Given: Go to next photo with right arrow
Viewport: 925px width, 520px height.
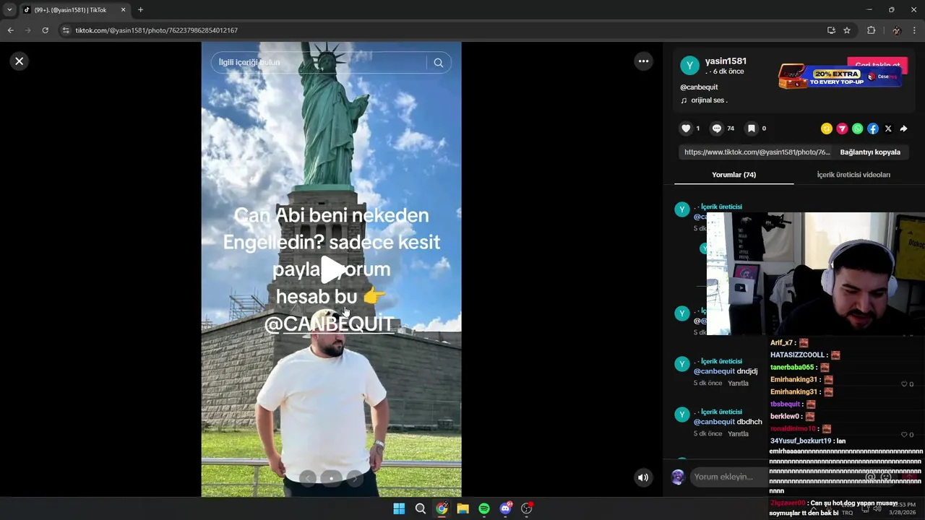Looking at the screenshot, I should 354,478.
